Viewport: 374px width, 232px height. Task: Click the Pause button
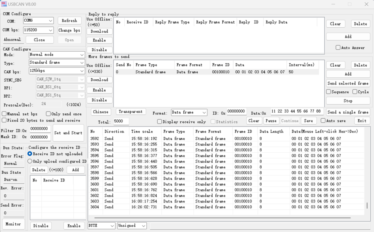(x=271, y=121)
